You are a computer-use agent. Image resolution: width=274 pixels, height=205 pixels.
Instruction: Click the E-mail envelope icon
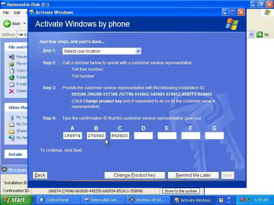[x=12, y=84]
